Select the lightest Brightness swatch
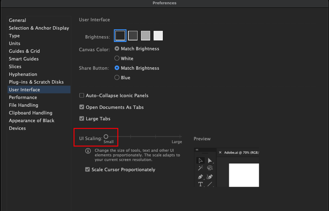Screen dimensions: 329x211 158,35
